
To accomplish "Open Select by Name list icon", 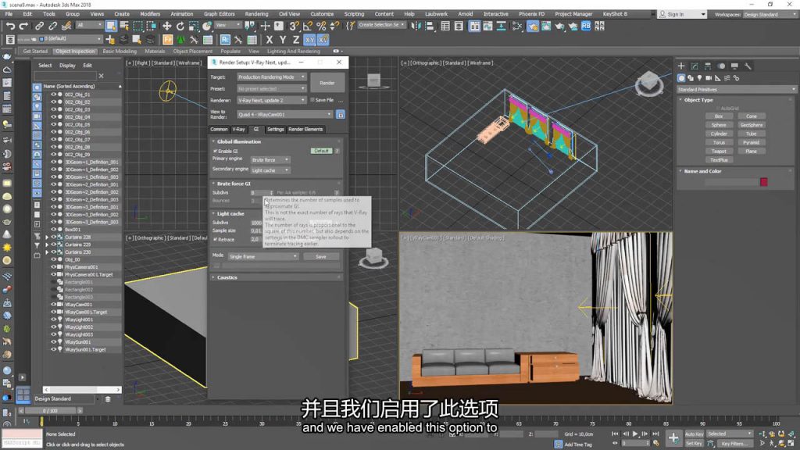I will point(124,26).
